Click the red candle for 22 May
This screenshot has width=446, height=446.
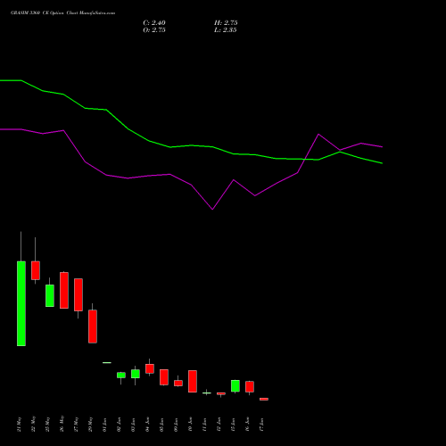(x=36, y=270)
